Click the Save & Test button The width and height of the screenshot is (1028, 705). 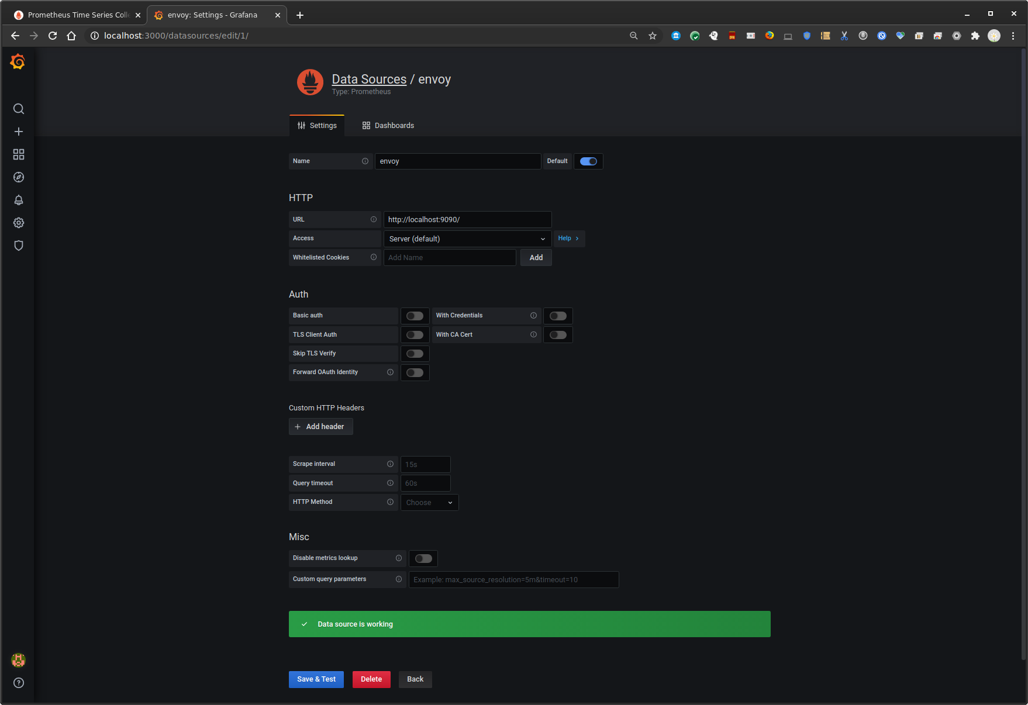316,679
